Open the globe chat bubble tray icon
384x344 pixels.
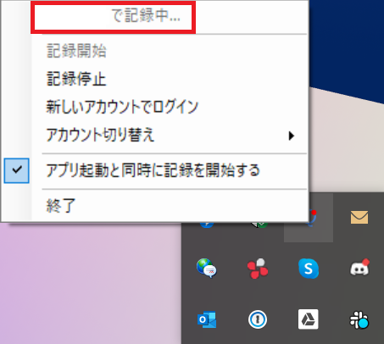207,269
